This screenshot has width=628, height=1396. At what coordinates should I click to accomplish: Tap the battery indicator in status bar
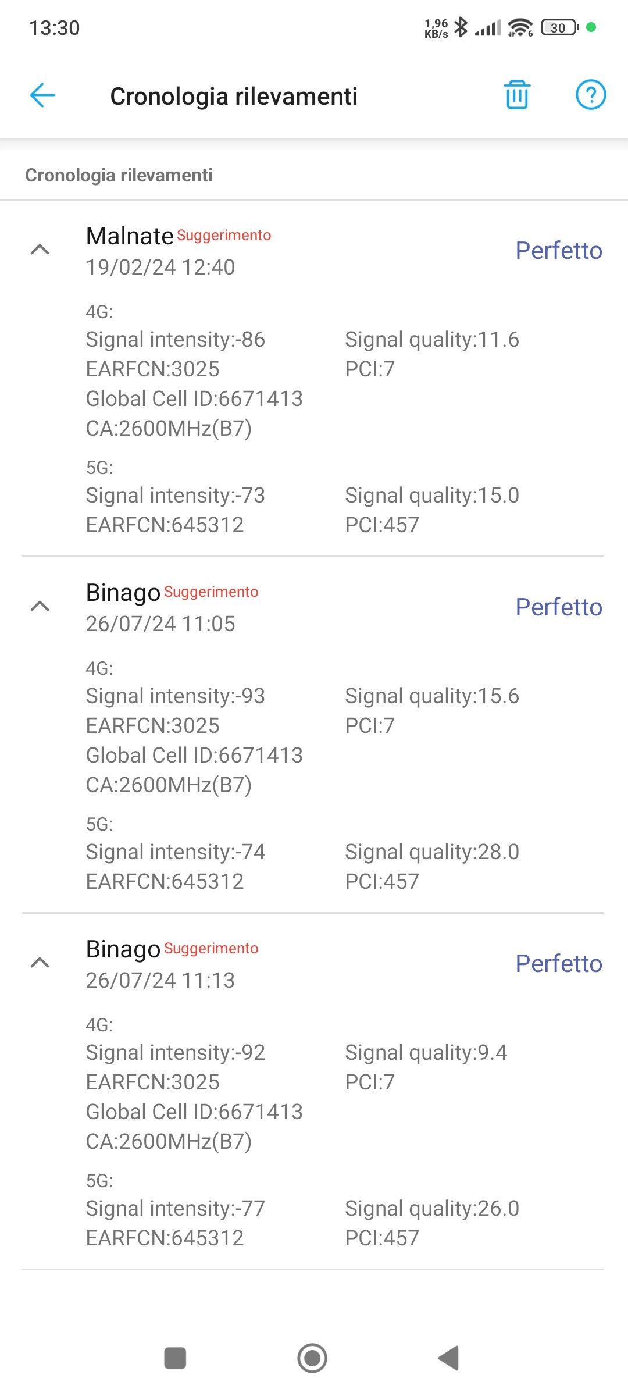pos(559,27)
